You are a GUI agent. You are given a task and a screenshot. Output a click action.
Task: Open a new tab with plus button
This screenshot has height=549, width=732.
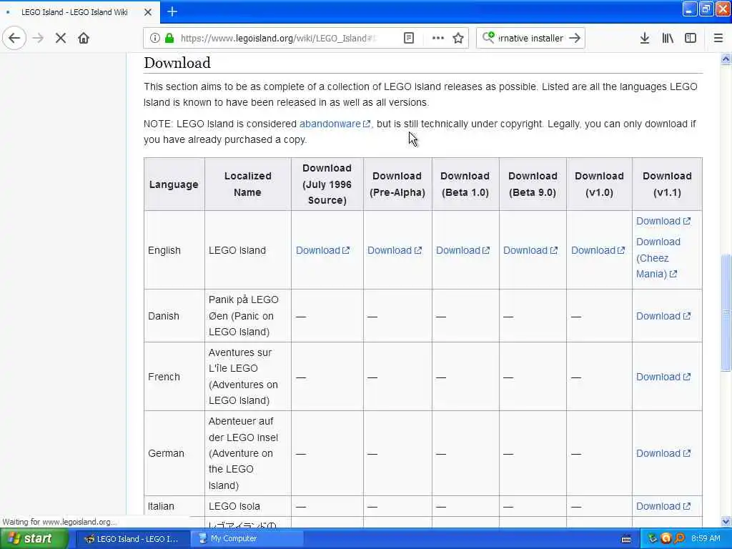coord(172,11)
